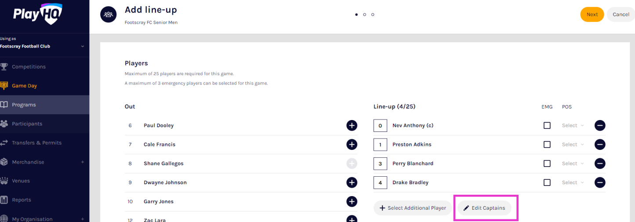Viewport: 635px width, 222px height.
Task: Click plus icon beside Cale Francis
Action: 352,144
